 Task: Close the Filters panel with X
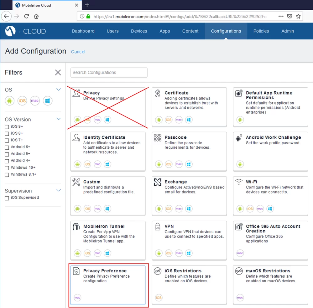click(x=58, y=73)
